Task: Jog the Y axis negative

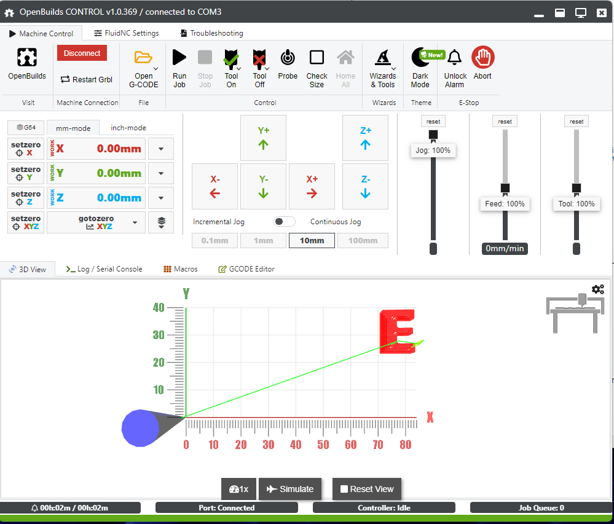Action: click(x=263, y=186)
